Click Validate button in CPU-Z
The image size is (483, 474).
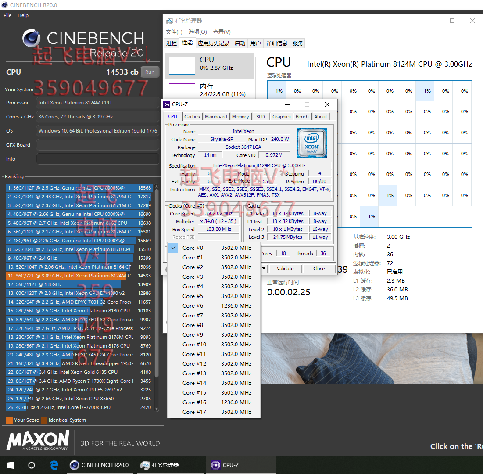click(285, 269)
